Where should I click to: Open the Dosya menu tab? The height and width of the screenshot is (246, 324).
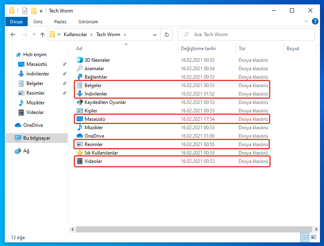coord(16,22)
